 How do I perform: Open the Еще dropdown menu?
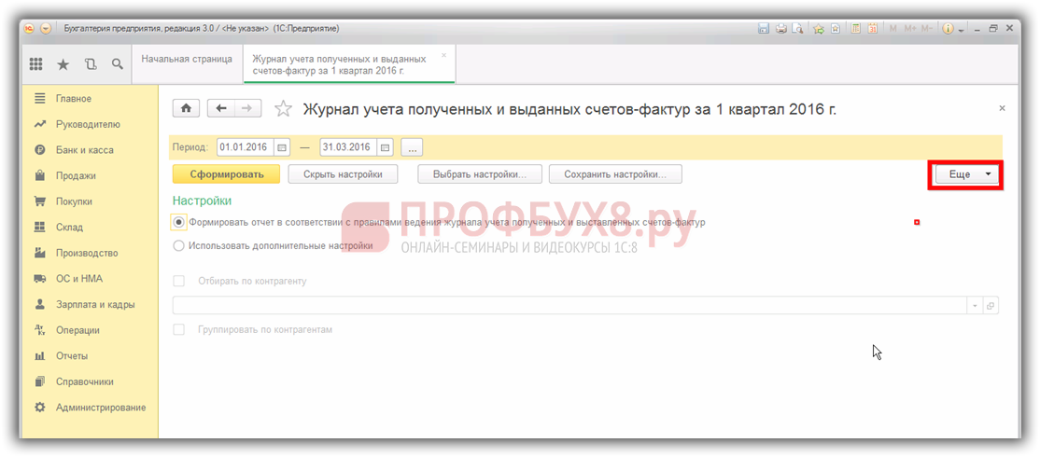[x=965, y=174]
